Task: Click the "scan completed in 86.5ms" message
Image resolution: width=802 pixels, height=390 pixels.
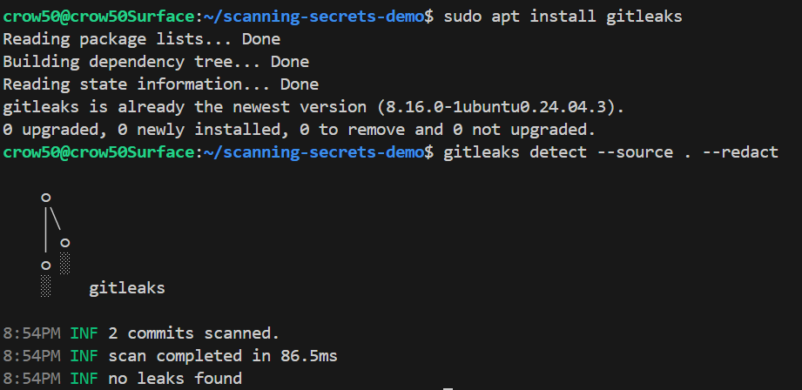Action: [x=222, y=355]
